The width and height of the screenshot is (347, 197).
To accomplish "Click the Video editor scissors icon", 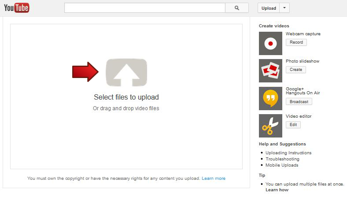I will (270, 126).
